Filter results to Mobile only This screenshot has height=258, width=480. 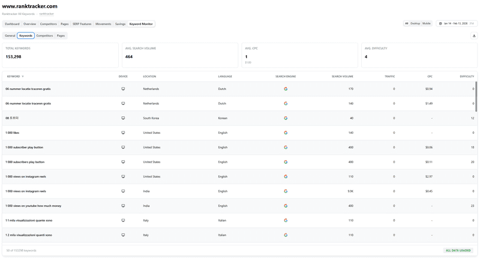[x=427, y=23]
